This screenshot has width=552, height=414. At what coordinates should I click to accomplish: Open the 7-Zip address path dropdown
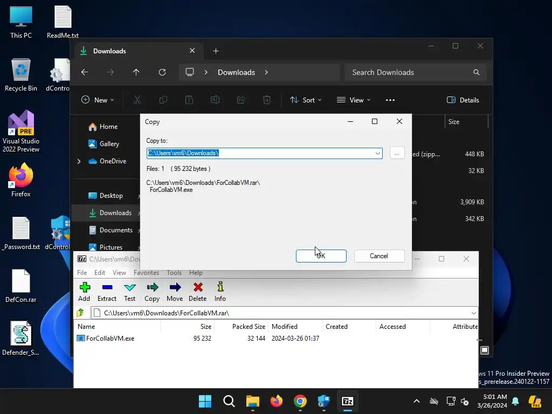pyautogui.click(x=473, y=313)
